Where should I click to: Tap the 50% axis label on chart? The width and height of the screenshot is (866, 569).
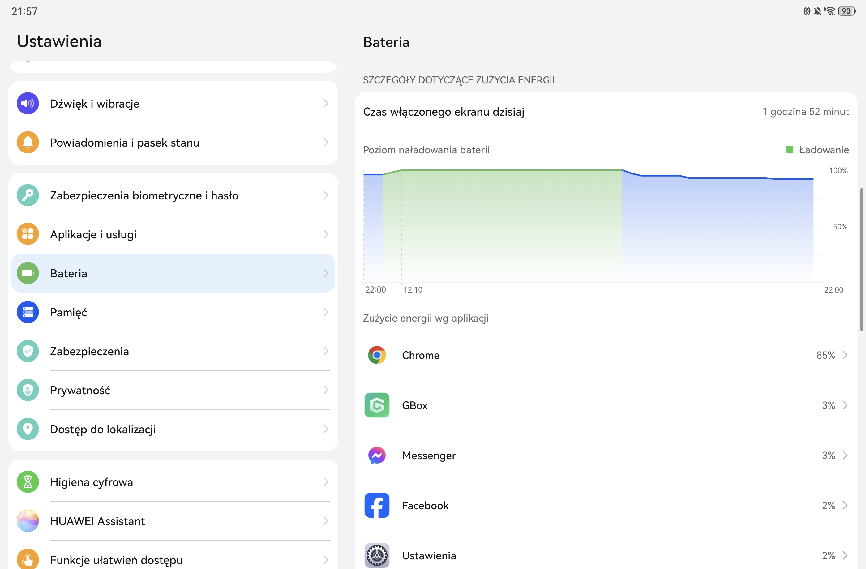pos(840,227)
